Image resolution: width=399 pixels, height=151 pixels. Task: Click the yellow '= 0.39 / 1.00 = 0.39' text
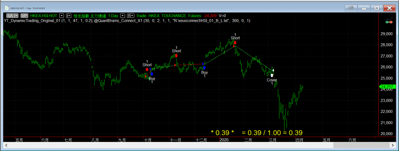(x=272, y=132)
